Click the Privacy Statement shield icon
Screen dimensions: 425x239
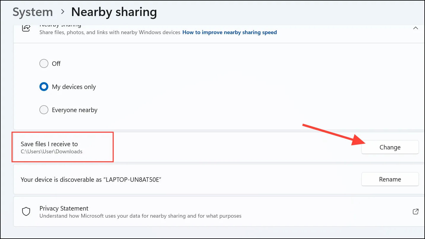[26, 212]
